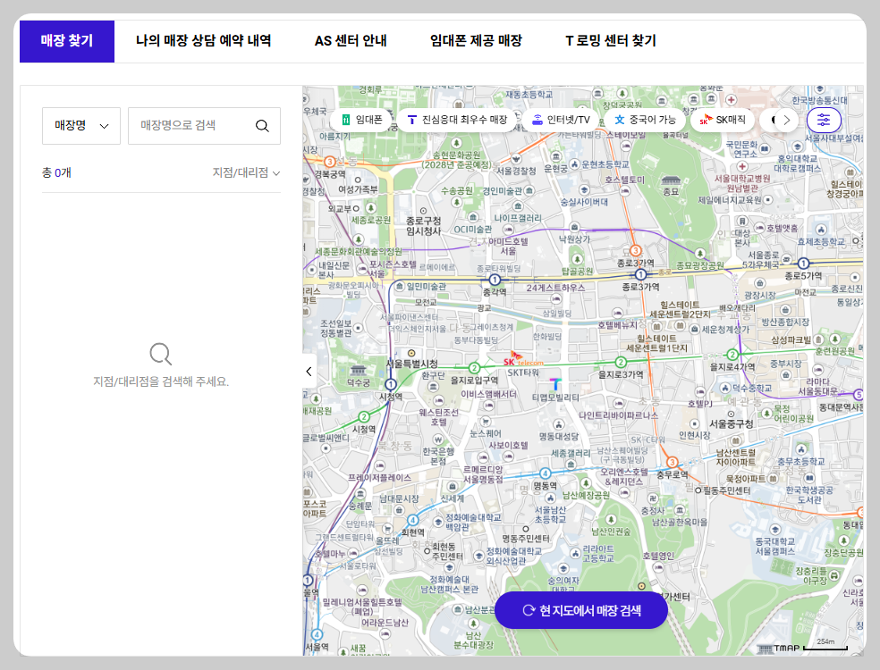880x670 pixels.
Task: Expand the 매장명 search type dropdown
Action: 81,126
